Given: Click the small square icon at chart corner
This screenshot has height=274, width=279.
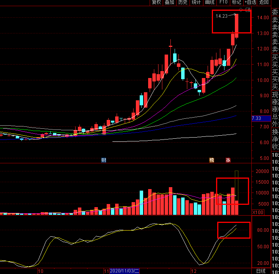Looking at the screenshot, I should coord(248,10).
